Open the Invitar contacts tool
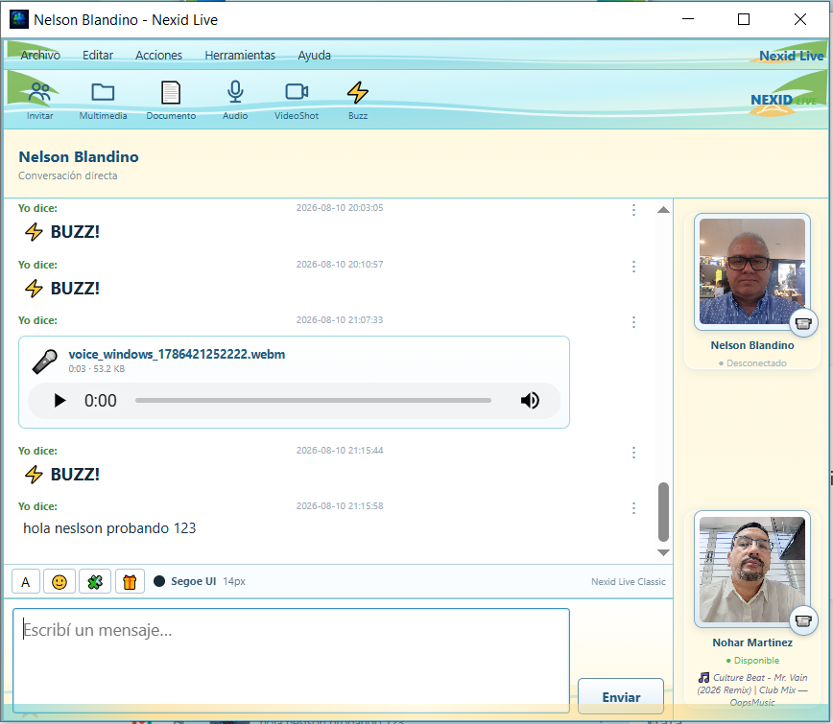Viewport: 833px width, 724px height. click(x=40, y=101)
